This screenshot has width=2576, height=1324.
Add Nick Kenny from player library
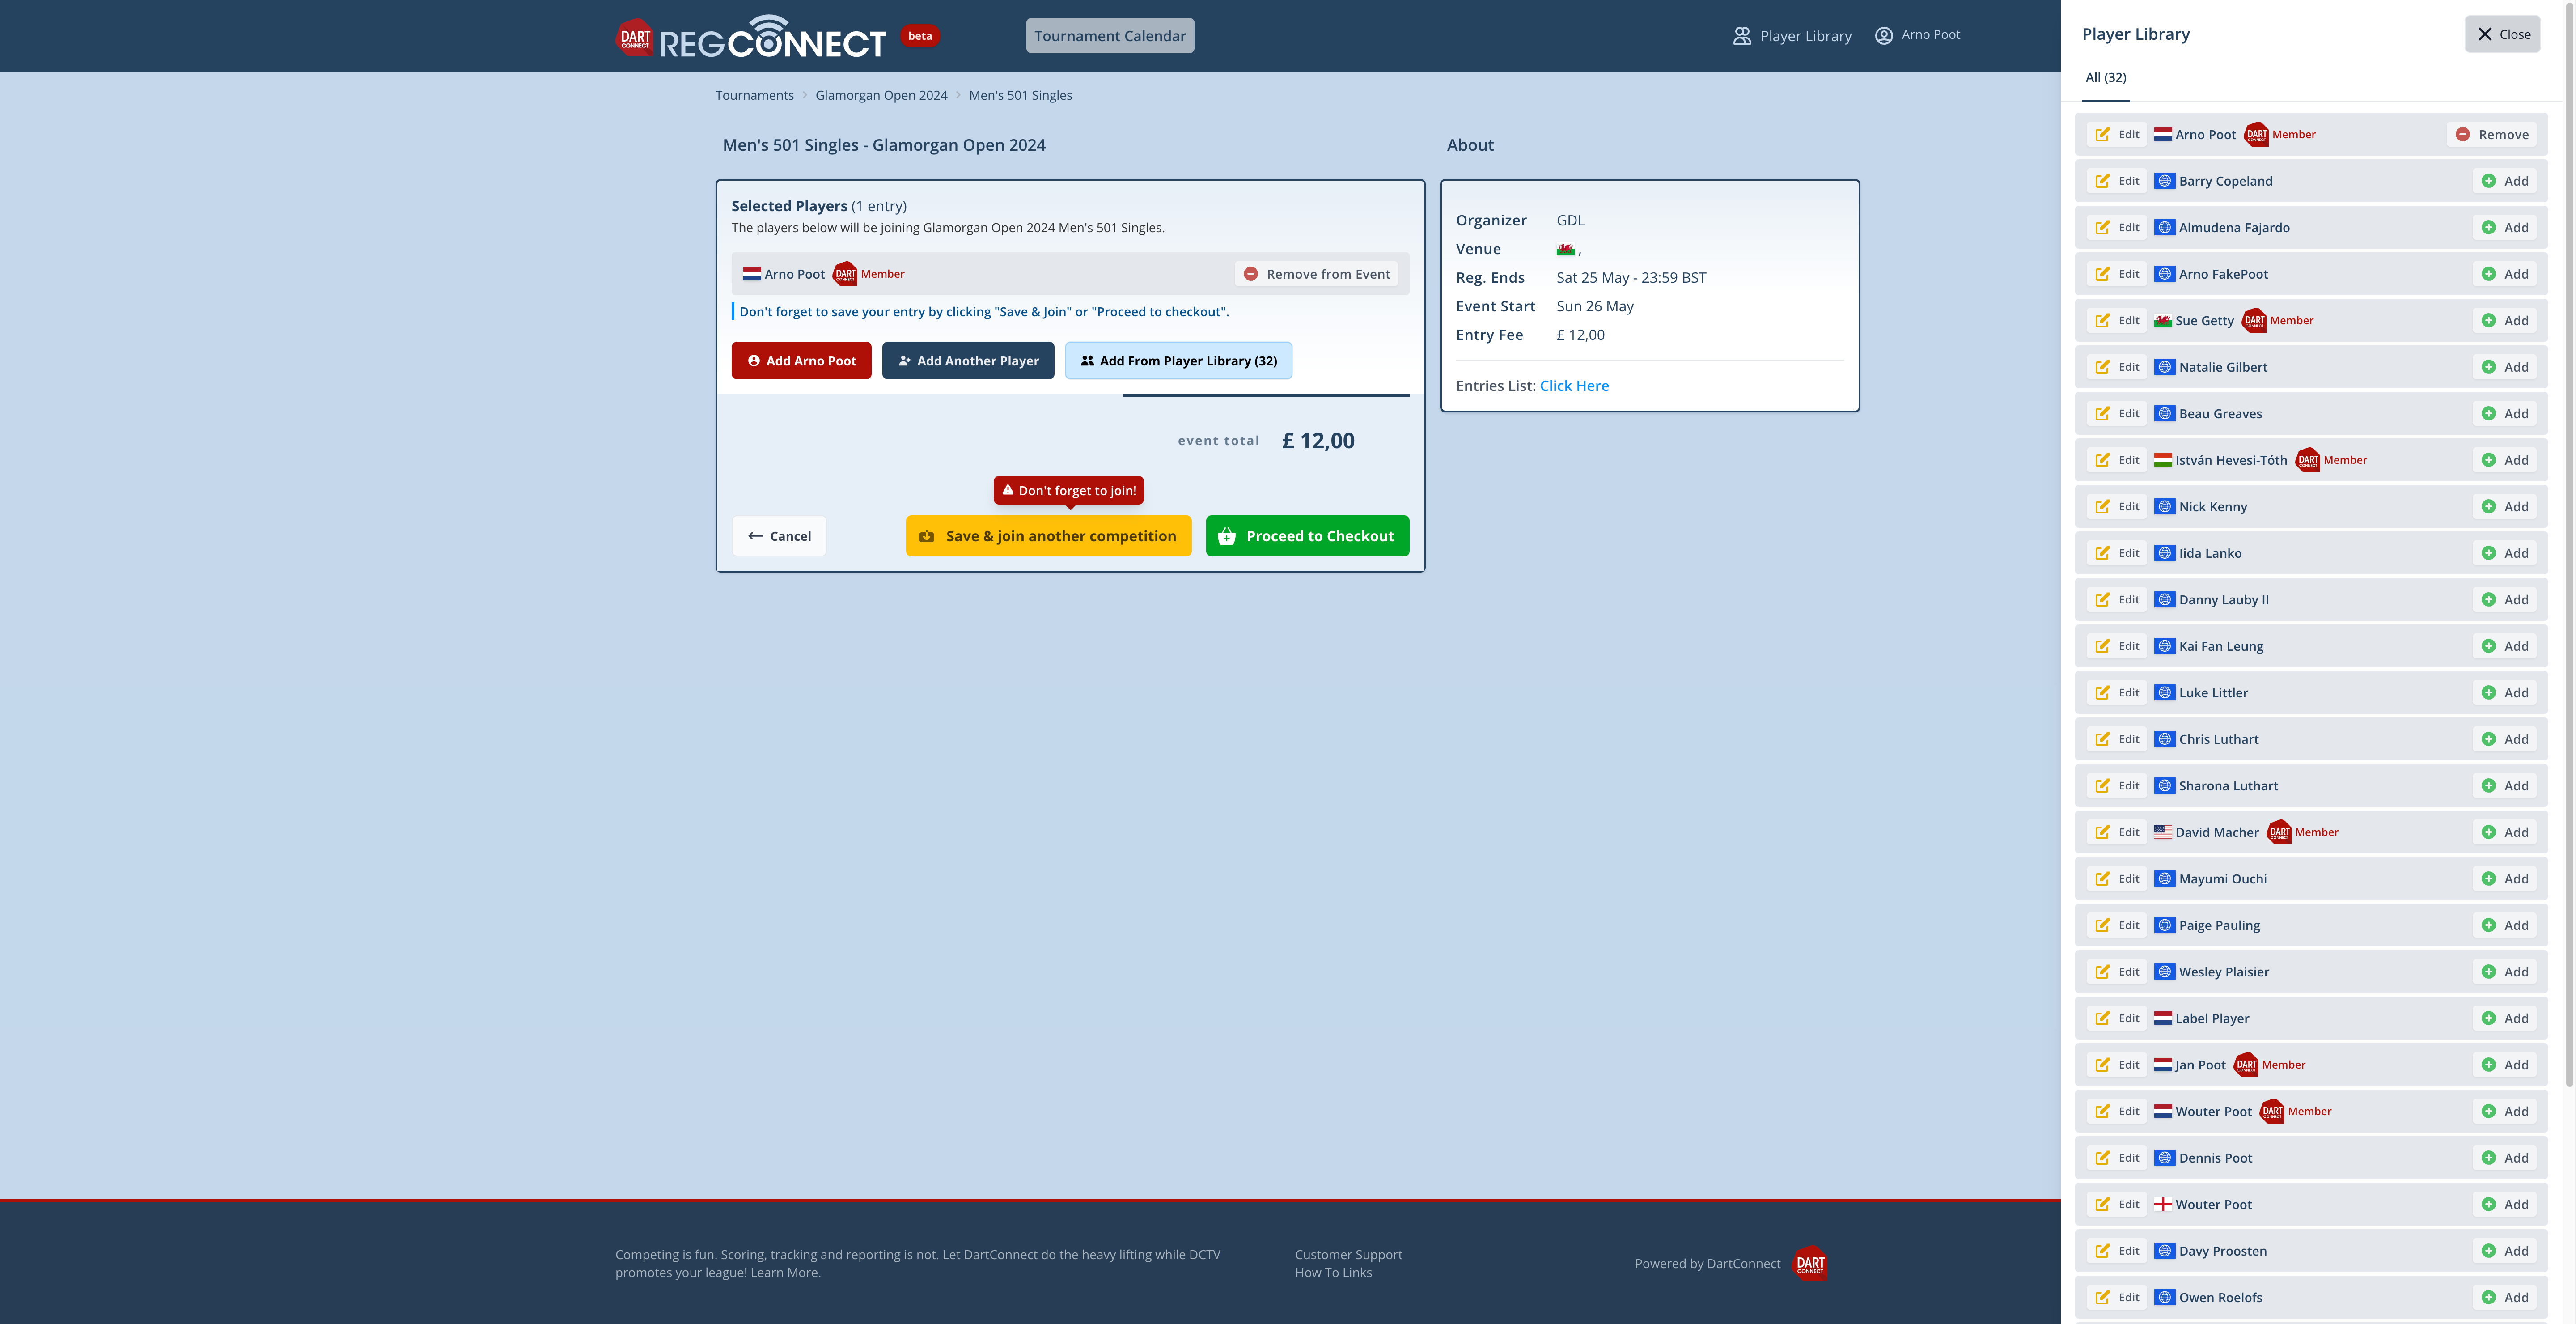[2505, 507]
